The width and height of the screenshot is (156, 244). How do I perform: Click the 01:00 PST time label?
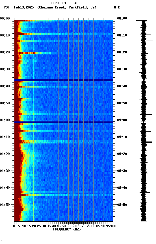[x=5, y=120]
